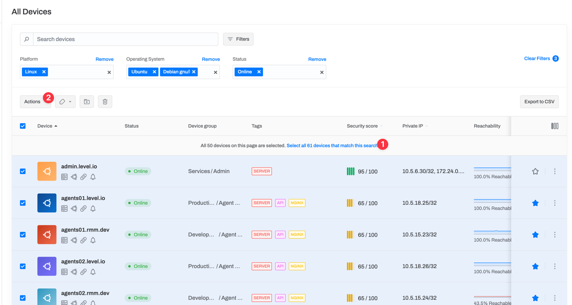Click agents01.level.io blue Ubuntu icon
The height and width of the screenshot is (305, 572).
[x=47, y=203]
